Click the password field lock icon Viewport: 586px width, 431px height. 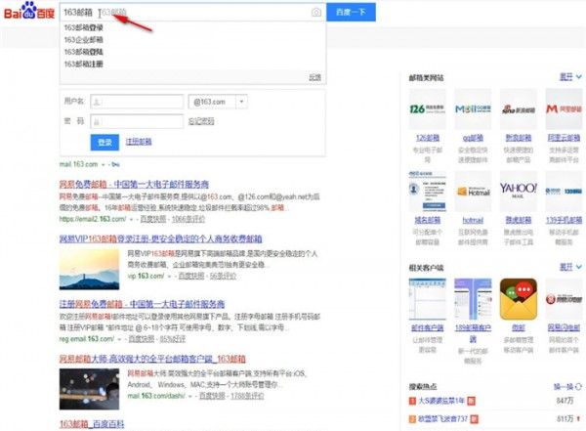[x=97, y=121]
